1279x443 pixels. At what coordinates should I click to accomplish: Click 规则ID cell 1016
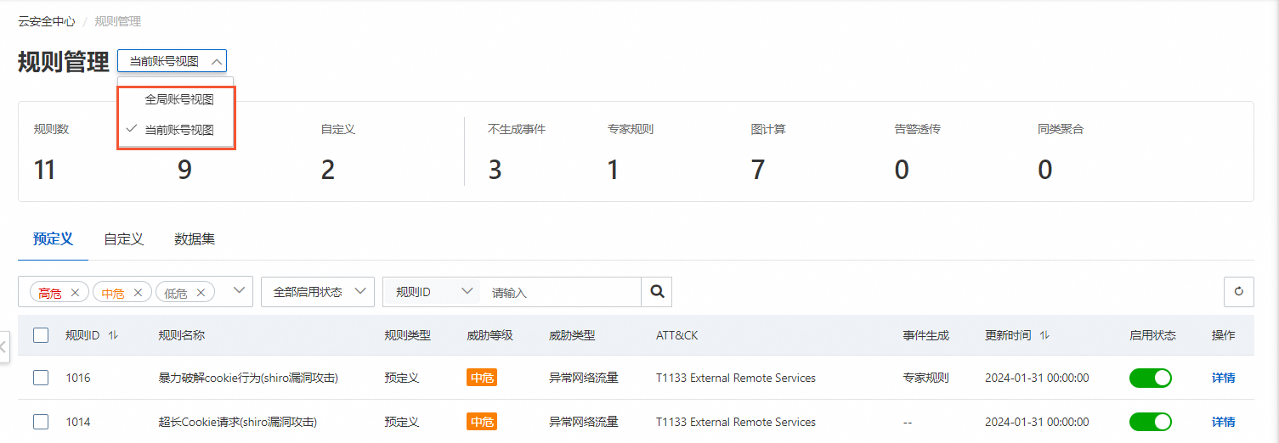click(78, 378)
